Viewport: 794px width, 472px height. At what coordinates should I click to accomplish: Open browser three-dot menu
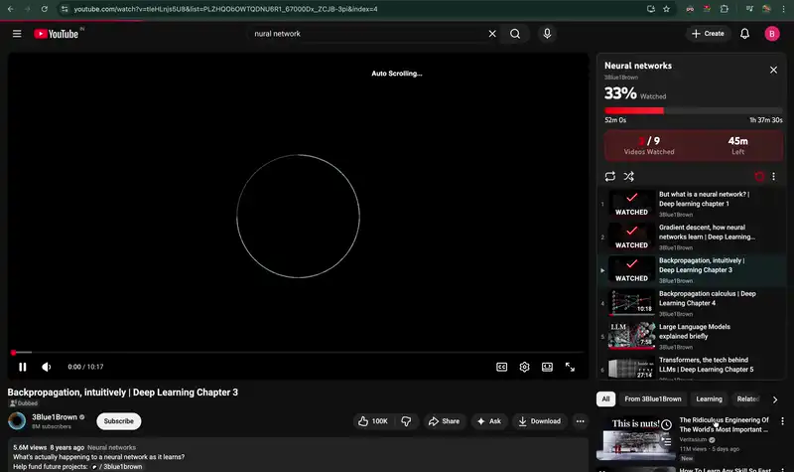(783, 9)
